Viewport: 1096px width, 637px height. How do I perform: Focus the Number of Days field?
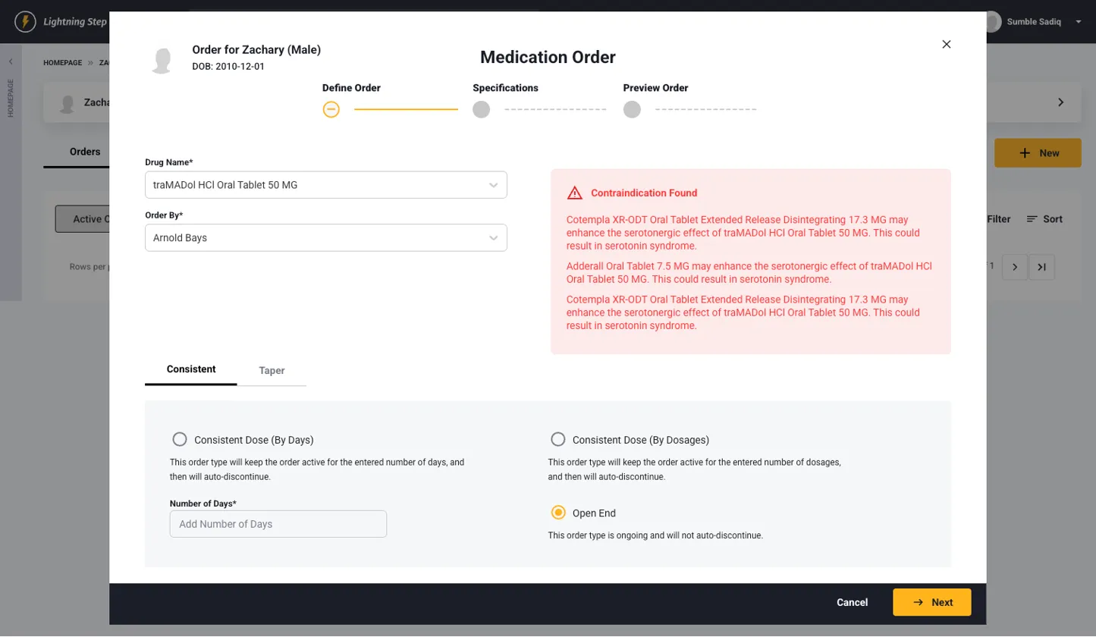pyautogui.click(x=278, y=524)
